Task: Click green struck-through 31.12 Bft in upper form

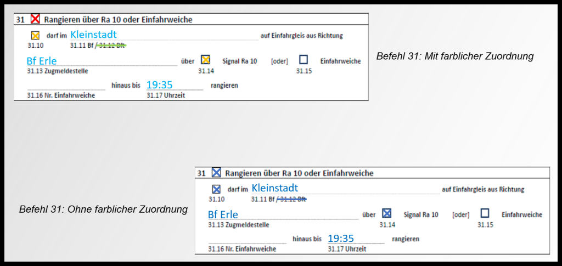Action: (x=111, y=46)
